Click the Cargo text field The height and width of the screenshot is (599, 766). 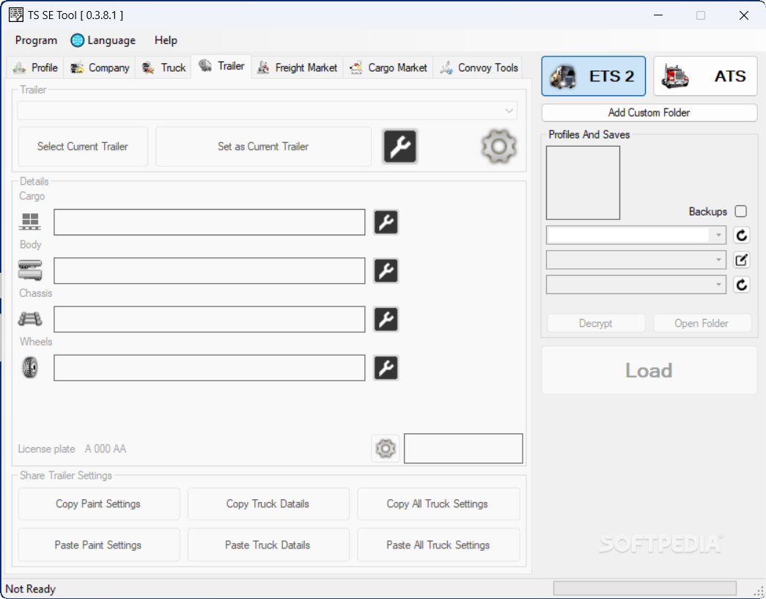pos(210,222)
